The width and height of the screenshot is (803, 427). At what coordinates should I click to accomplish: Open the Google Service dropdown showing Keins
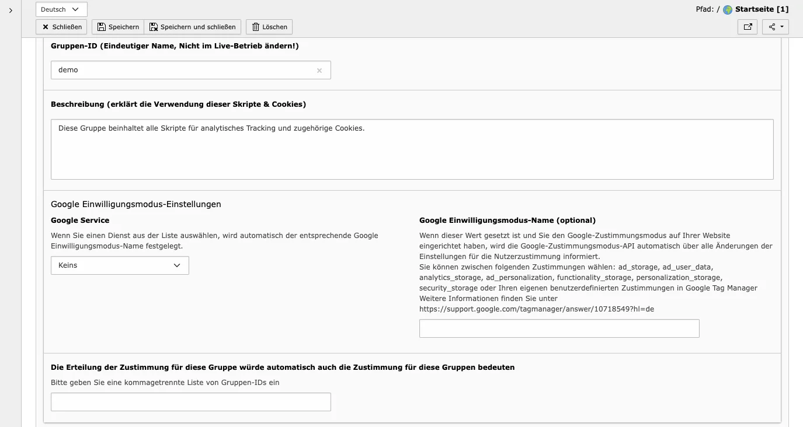pyautogui.click(x=119, y=265)
